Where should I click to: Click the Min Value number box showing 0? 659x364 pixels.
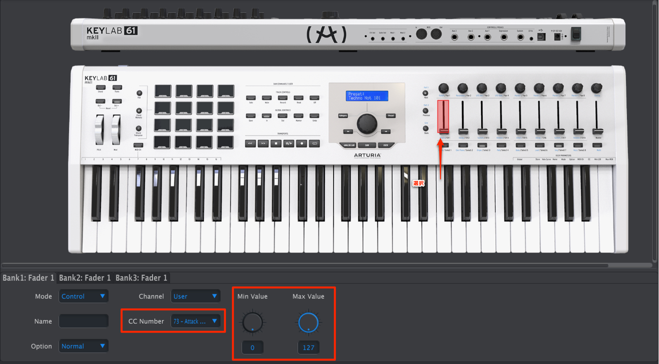coord(252,347)
